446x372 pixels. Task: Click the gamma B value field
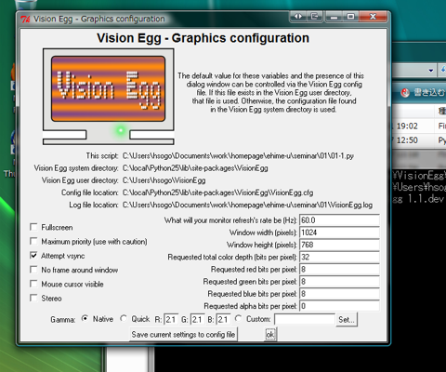pyautogui.click(x=223, y=319)
